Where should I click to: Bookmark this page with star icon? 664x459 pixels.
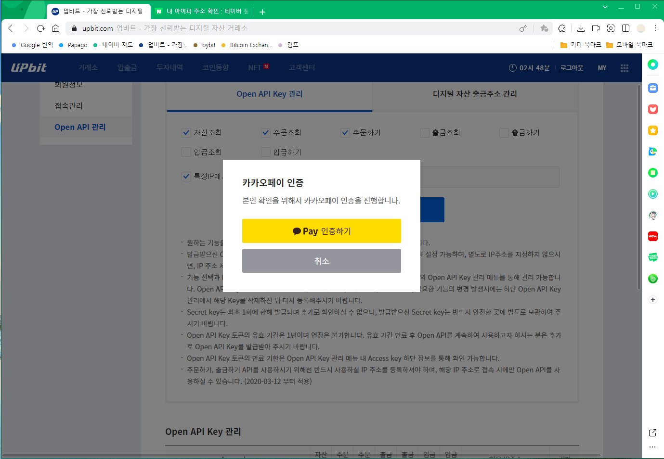544,28
